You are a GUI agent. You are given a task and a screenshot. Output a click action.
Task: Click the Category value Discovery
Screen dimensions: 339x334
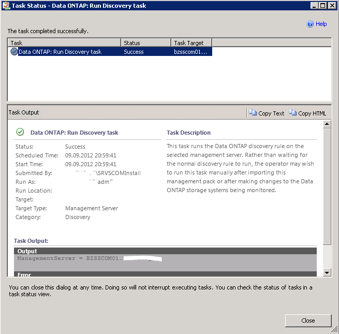click(78, 217)
